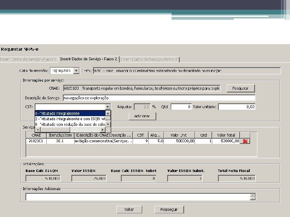Viewport: 290px width, 217px height.
Task: Click CST list horizontal scroll left arrow
Action: click(x=38, y=129)
